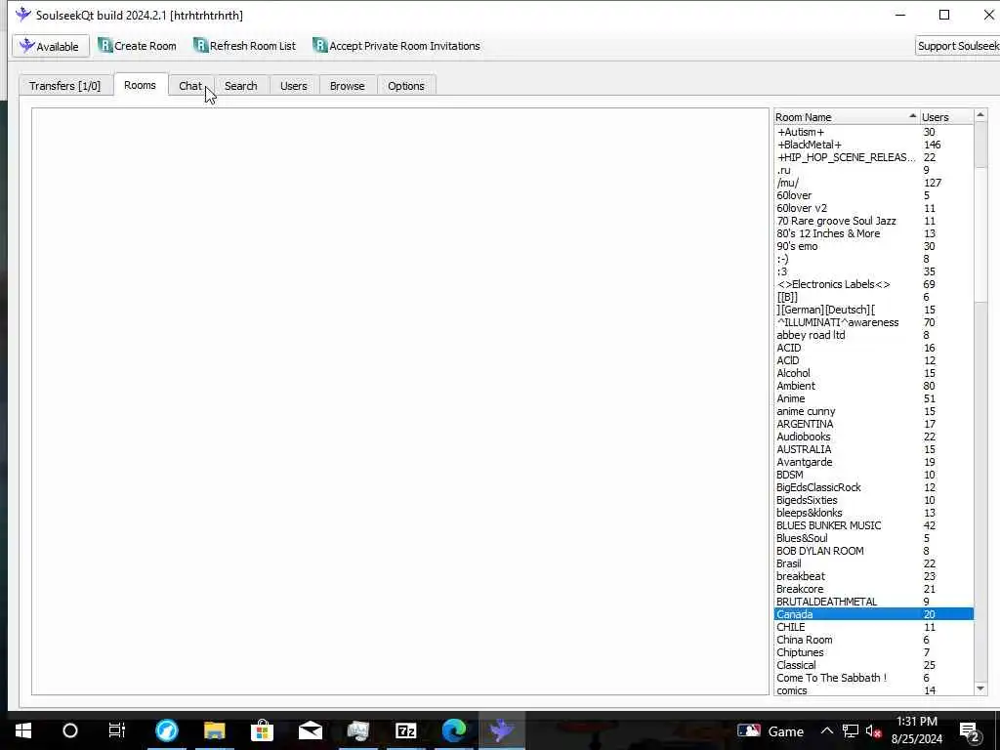
Task: Select the <>Electronics Labels<> room
Action: (874, 284)
